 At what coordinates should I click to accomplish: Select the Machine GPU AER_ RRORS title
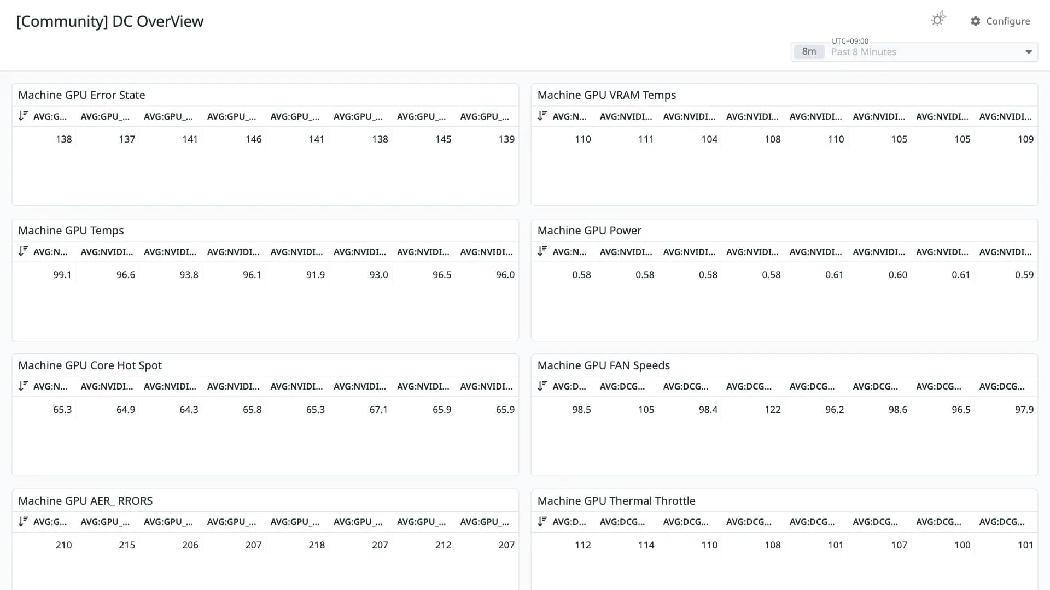point(85,501)
